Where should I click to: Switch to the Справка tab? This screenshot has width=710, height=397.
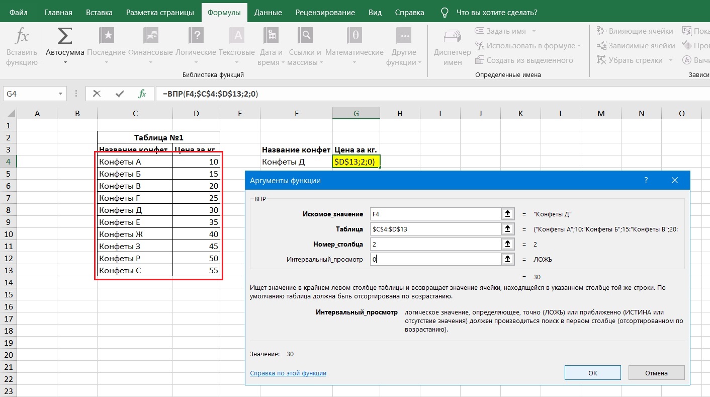tap(409, 12)
